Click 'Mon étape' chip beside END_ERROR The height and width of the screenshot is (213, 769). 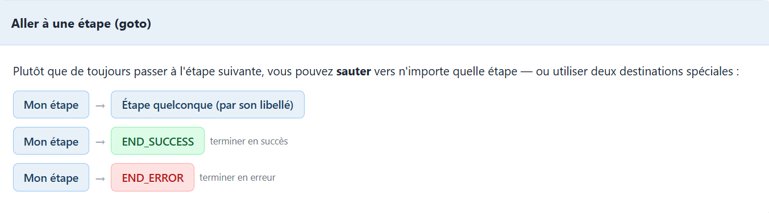(x=51, y=177)
